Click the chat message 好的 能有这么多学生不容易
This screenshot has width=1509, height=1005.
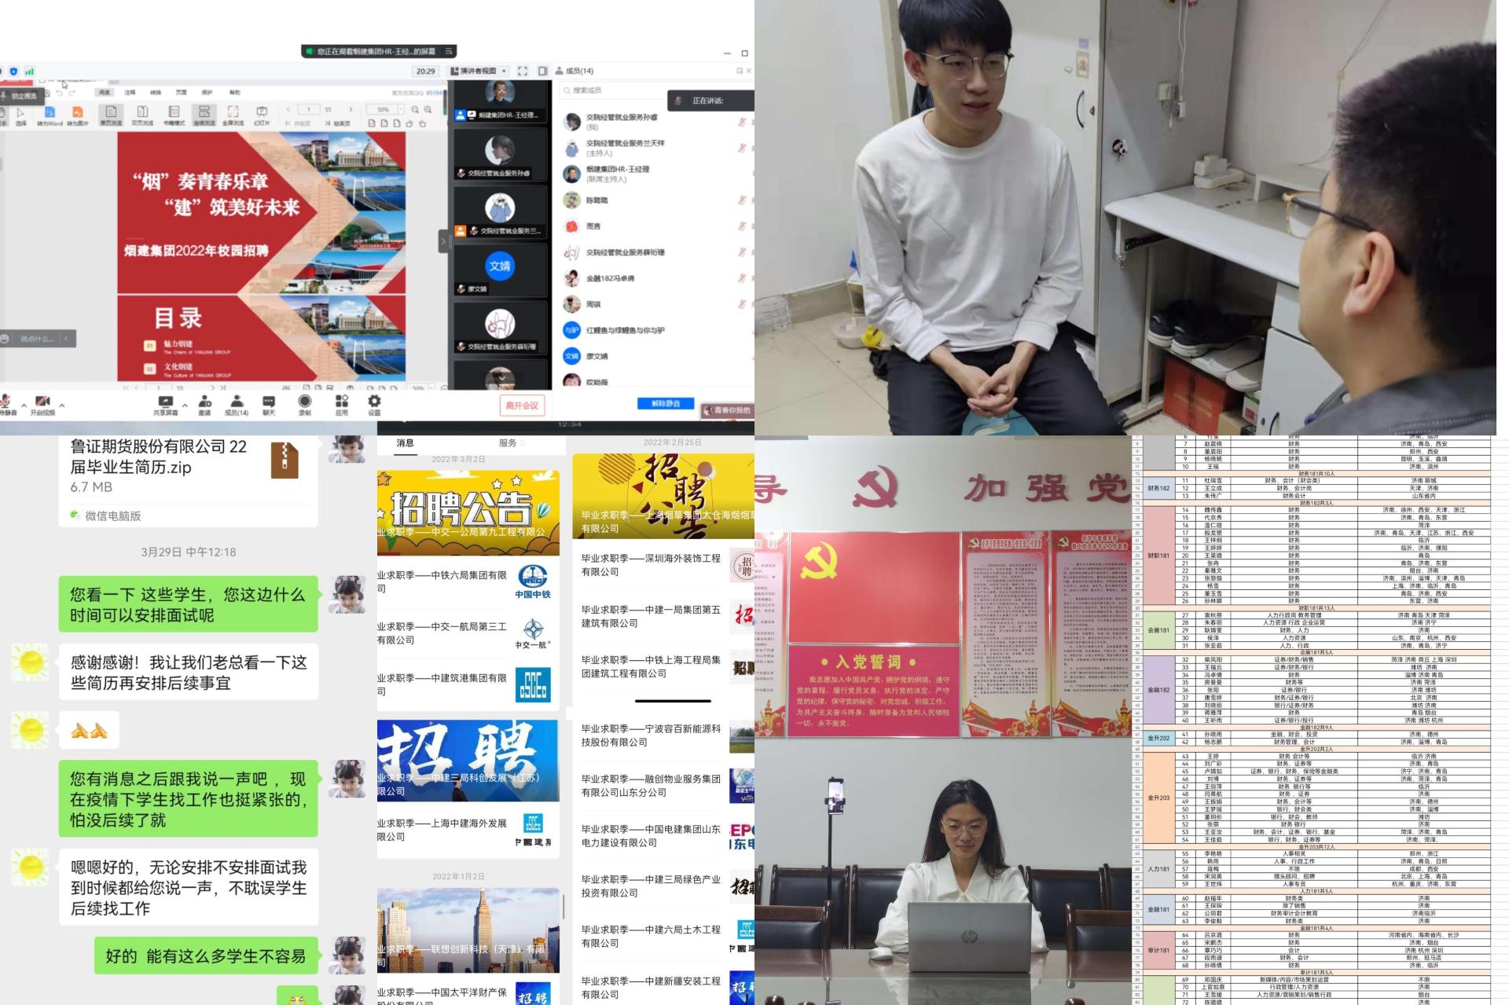click(x=207, y=956)
